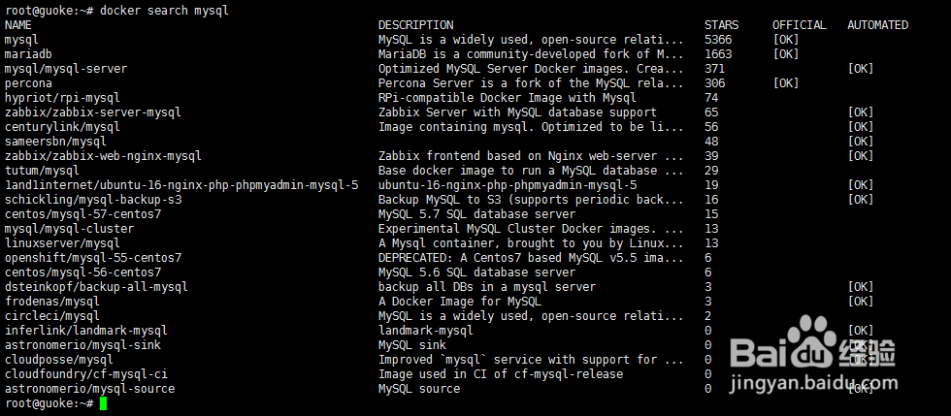951x416 pixels.
Task: Select the centos/mysql-57-centos7 image name
Action: pos(82,214)
